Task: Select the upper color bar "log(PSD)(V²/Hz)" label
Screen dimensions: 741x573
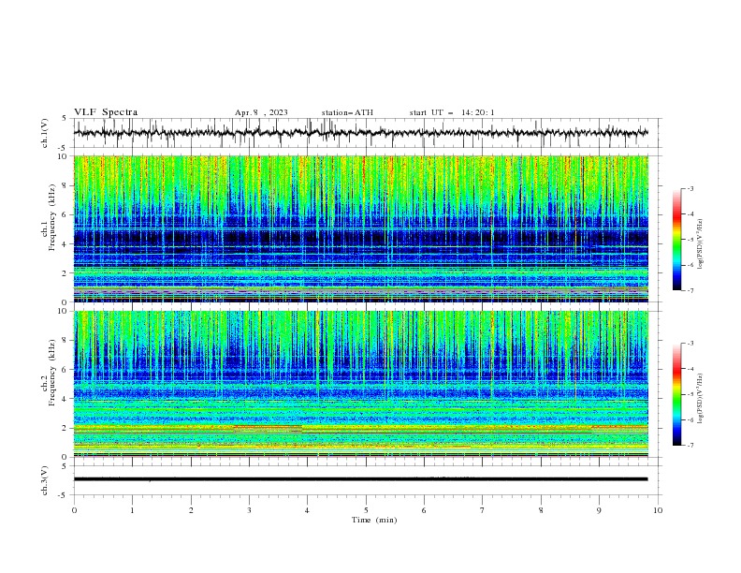Action: [701, 244]
